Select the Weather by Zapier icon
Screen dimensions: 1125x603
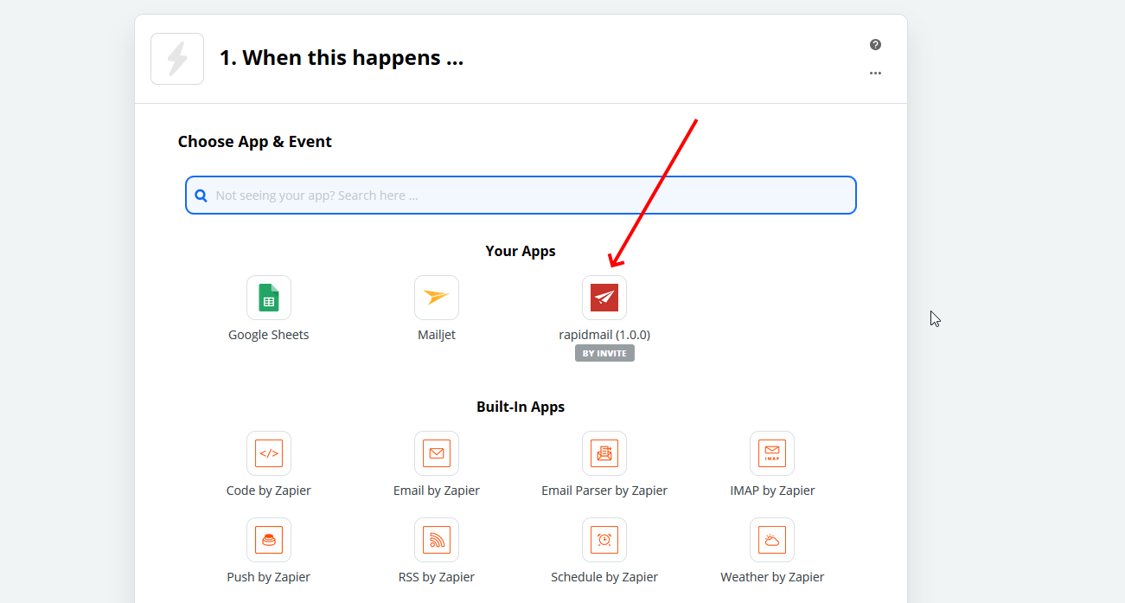pos(772,540)
